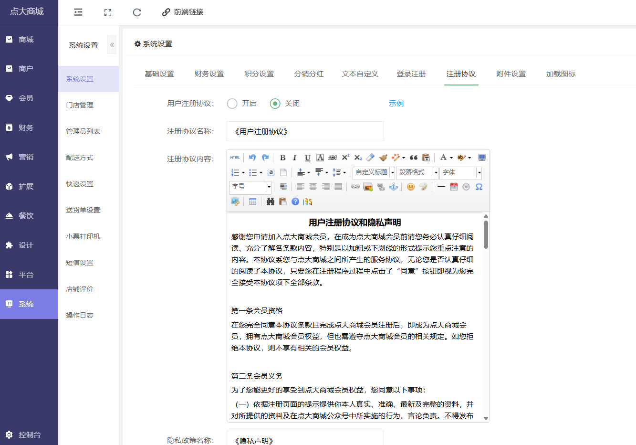636x445 pixels.
Task: Insert a table using the table icon
Action: point(252,201)
